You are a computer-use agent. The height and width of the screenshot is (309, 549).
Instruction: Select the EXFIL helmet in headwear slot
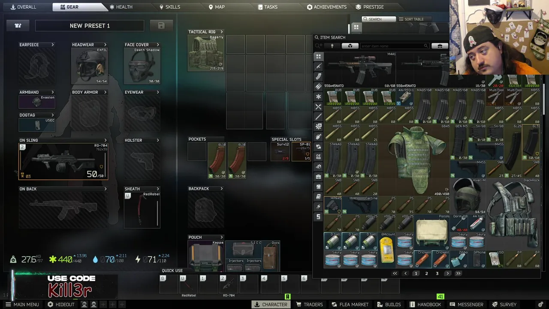[x=90, y=66]
